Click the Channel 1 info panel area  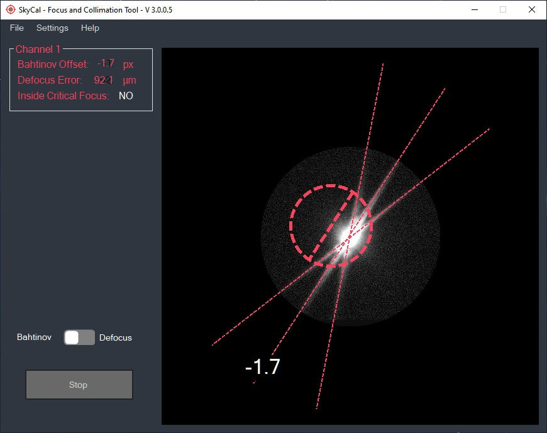click(x=80, y=79)
